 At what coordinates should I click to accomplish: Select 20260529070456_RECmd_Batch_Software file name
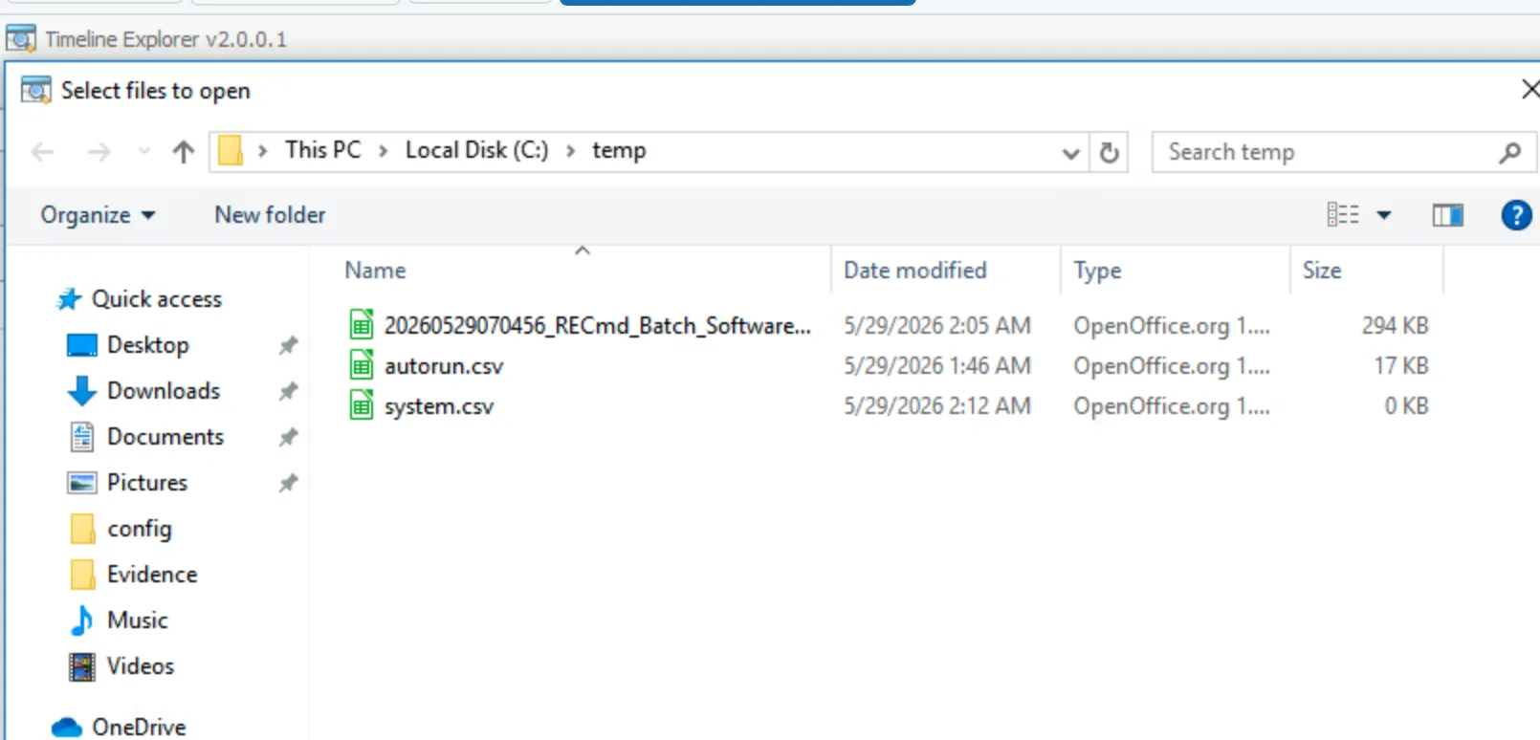598,326
